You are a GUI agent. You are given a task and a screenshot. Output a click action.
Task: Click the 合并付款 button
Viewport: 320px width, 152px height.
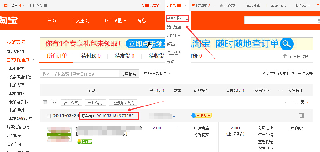(71, 102)
